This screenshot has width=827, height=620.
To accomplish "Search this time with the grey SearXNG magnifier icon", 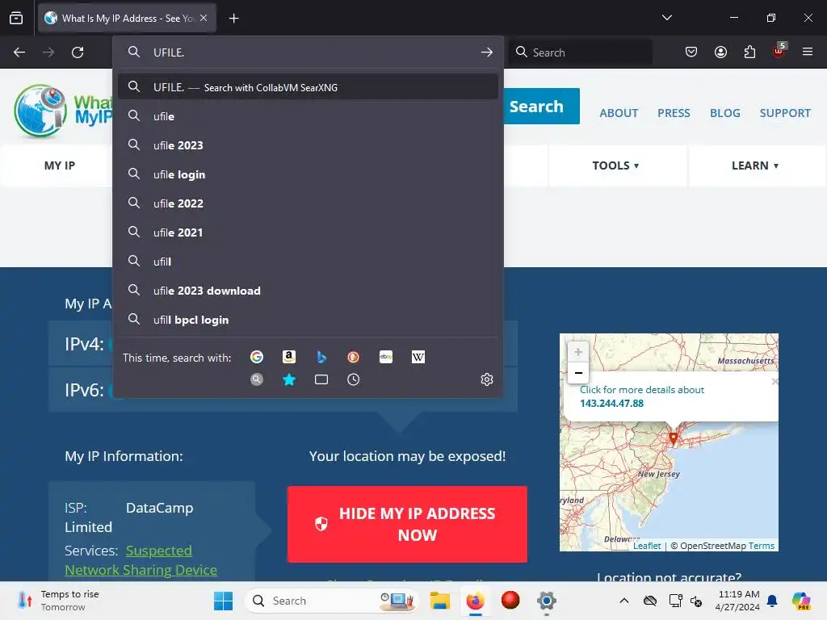I will 257,379.
